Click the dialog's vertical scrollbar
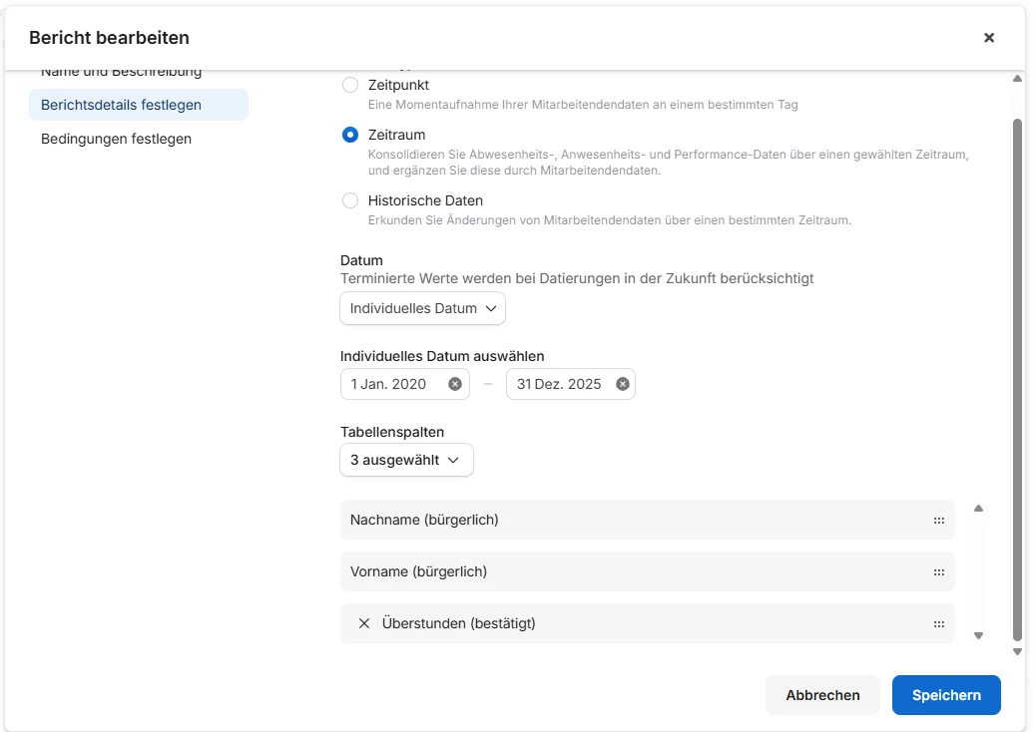 pyautogui.click(x=1017, y=379)
